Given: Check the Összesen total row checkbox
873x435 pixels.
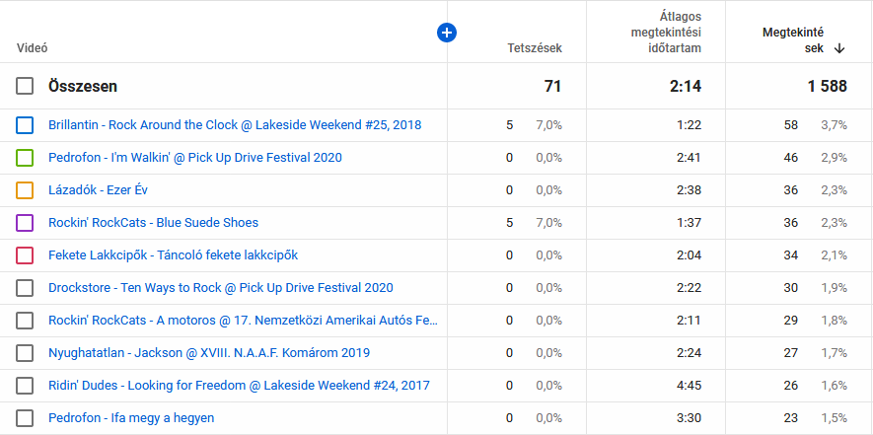Looking at the screenshot, I should (x=26, y=87).
